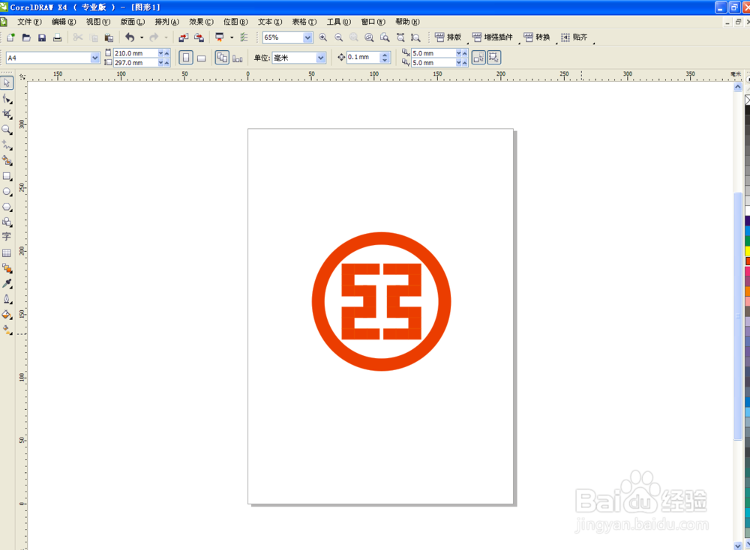The image size is (750, 550).
Task: Select the Table tool
Action: point(7,253)
